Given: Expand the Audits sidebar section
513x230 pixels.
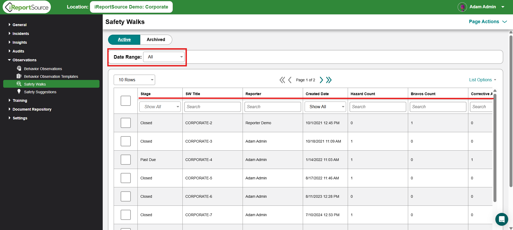Looking at the screenshot, I should 16,51.
